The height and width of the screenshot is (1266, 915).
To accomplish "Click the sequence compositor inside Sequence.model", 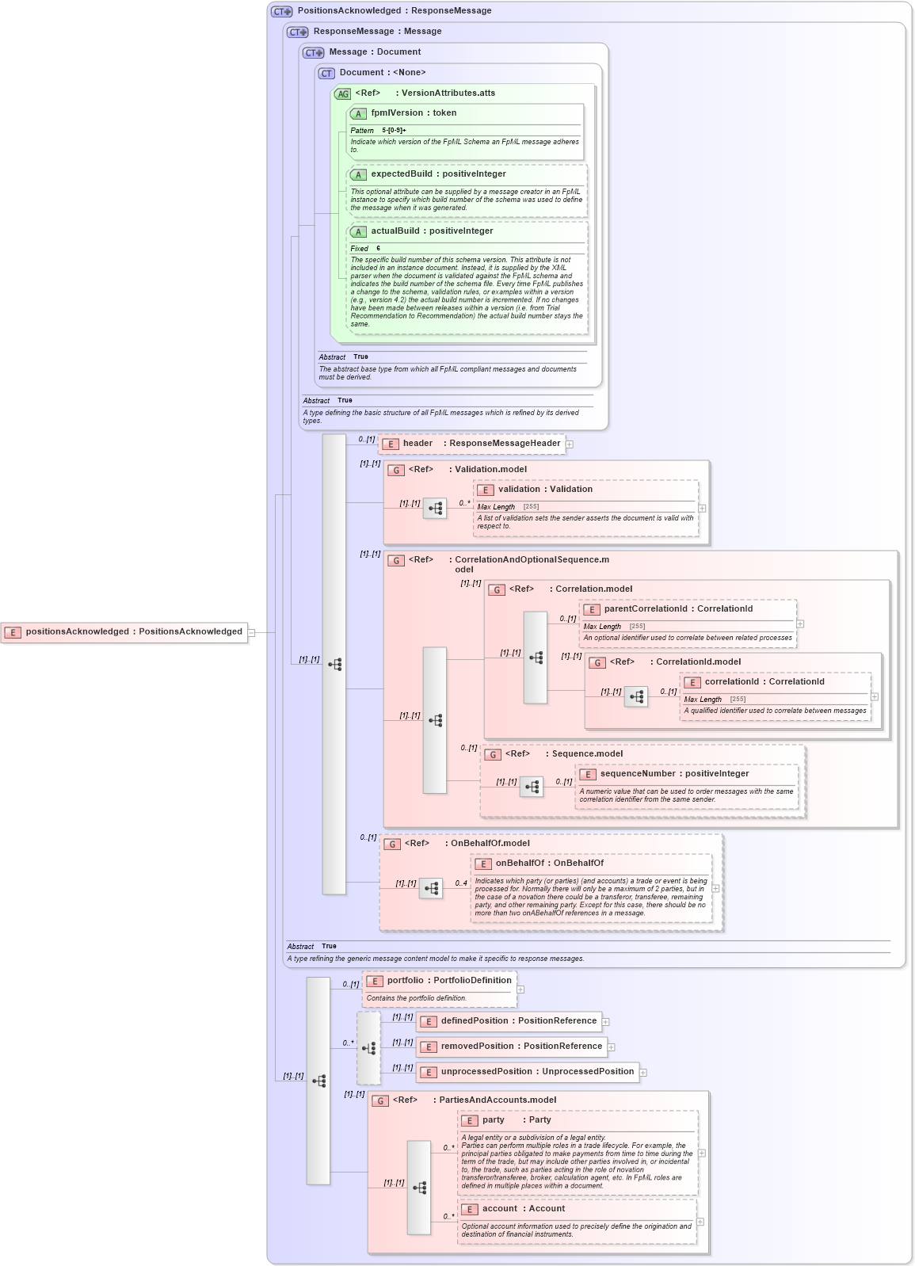I will (532, 787).
